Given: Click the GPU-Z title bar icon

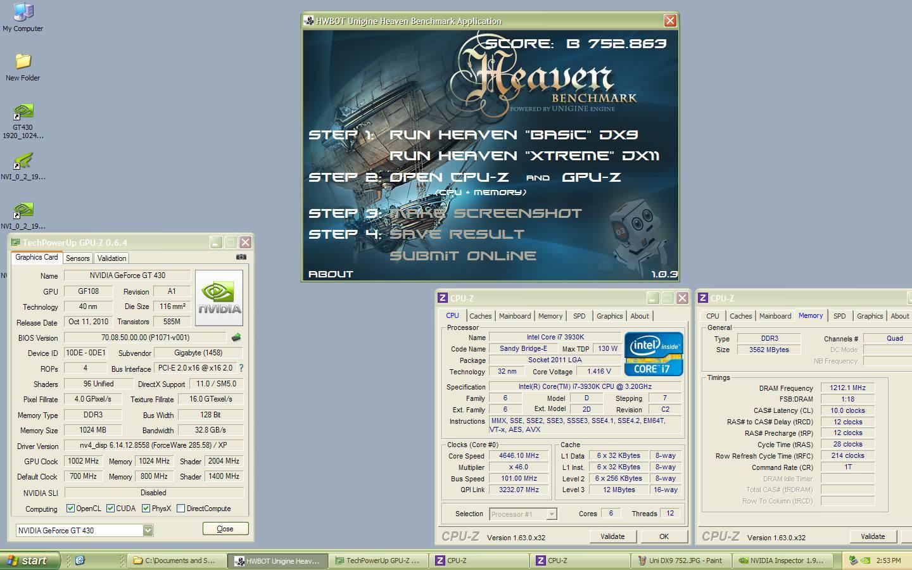Looking at the screenshot, I should click(16, 243).
